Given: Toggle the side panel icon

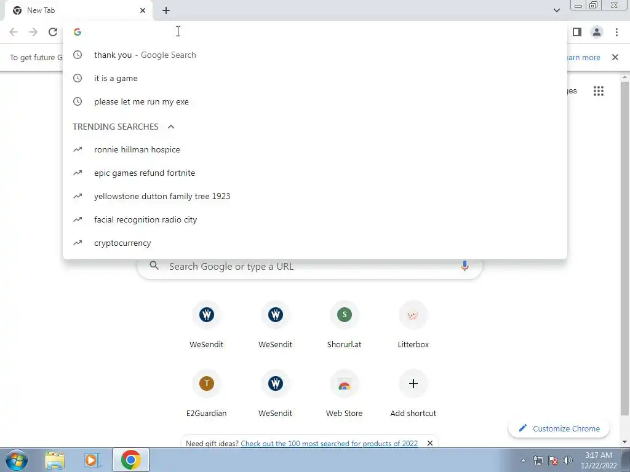Looking at the screenshot, I should click(577, 32).
